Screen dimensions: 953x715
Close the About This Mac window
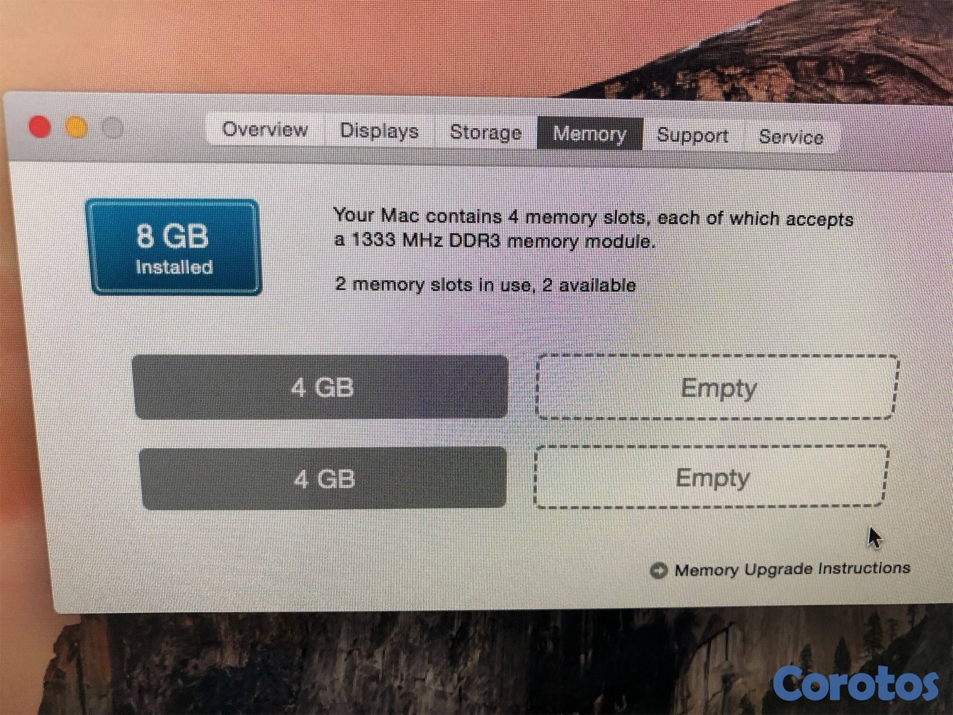coord(40,128)
